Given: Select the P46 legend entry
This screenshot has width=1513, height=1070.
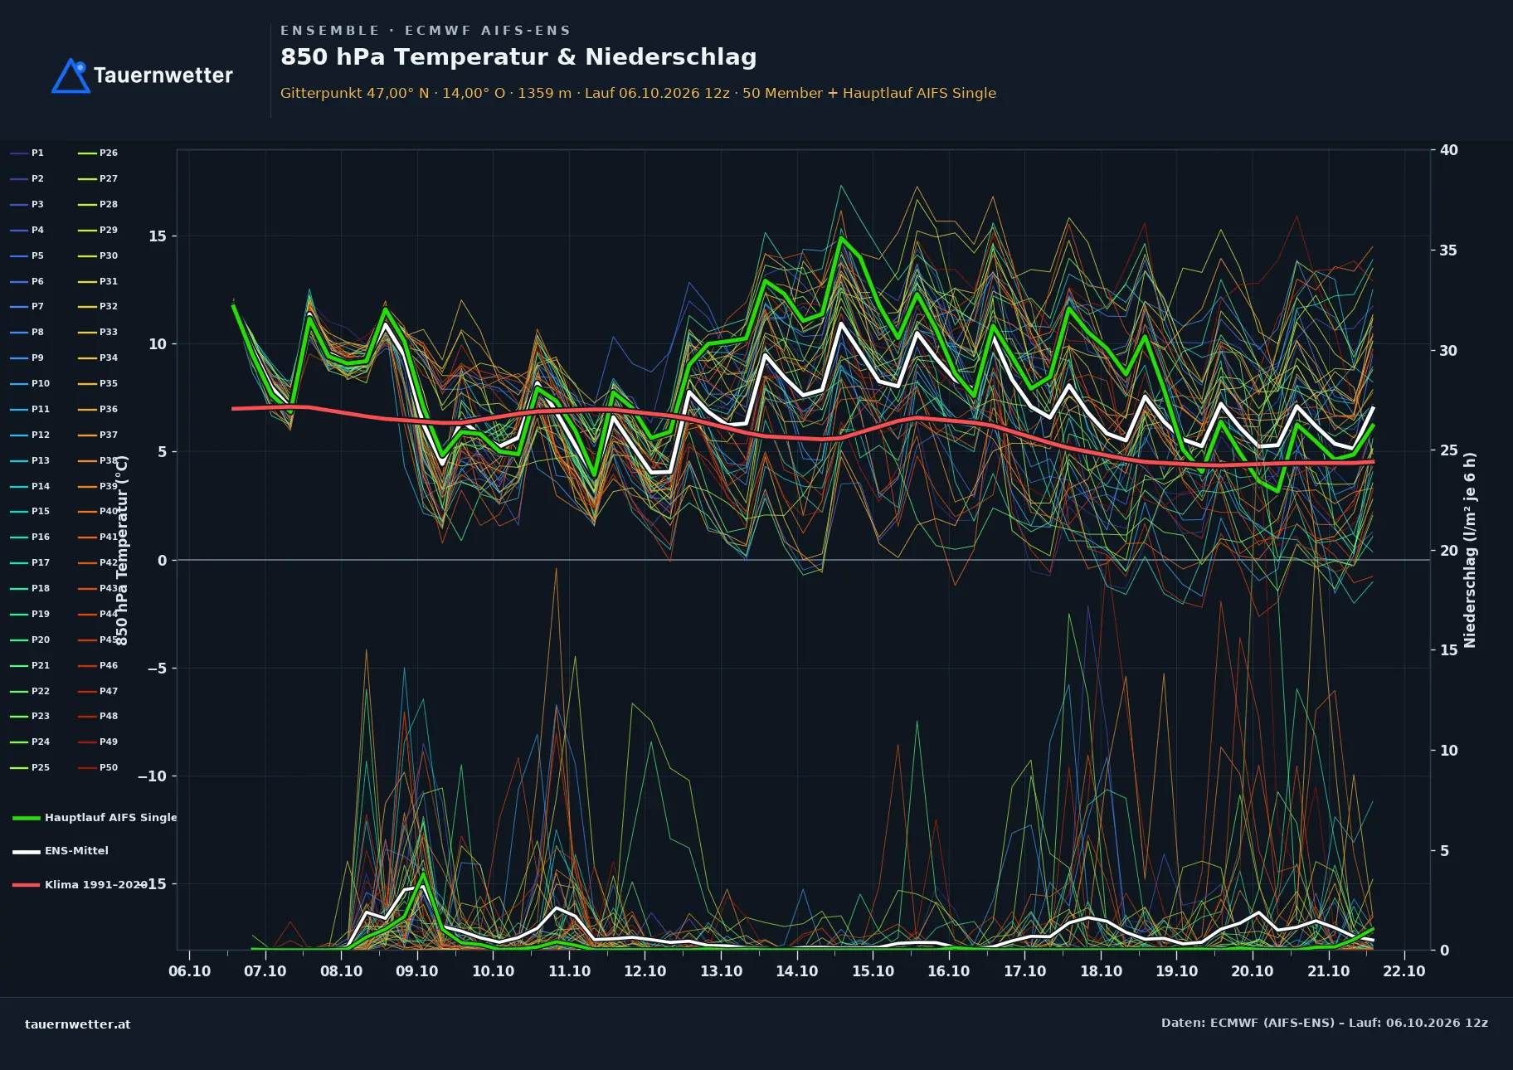Looking at the screenshot, I should tap(98, 665).
